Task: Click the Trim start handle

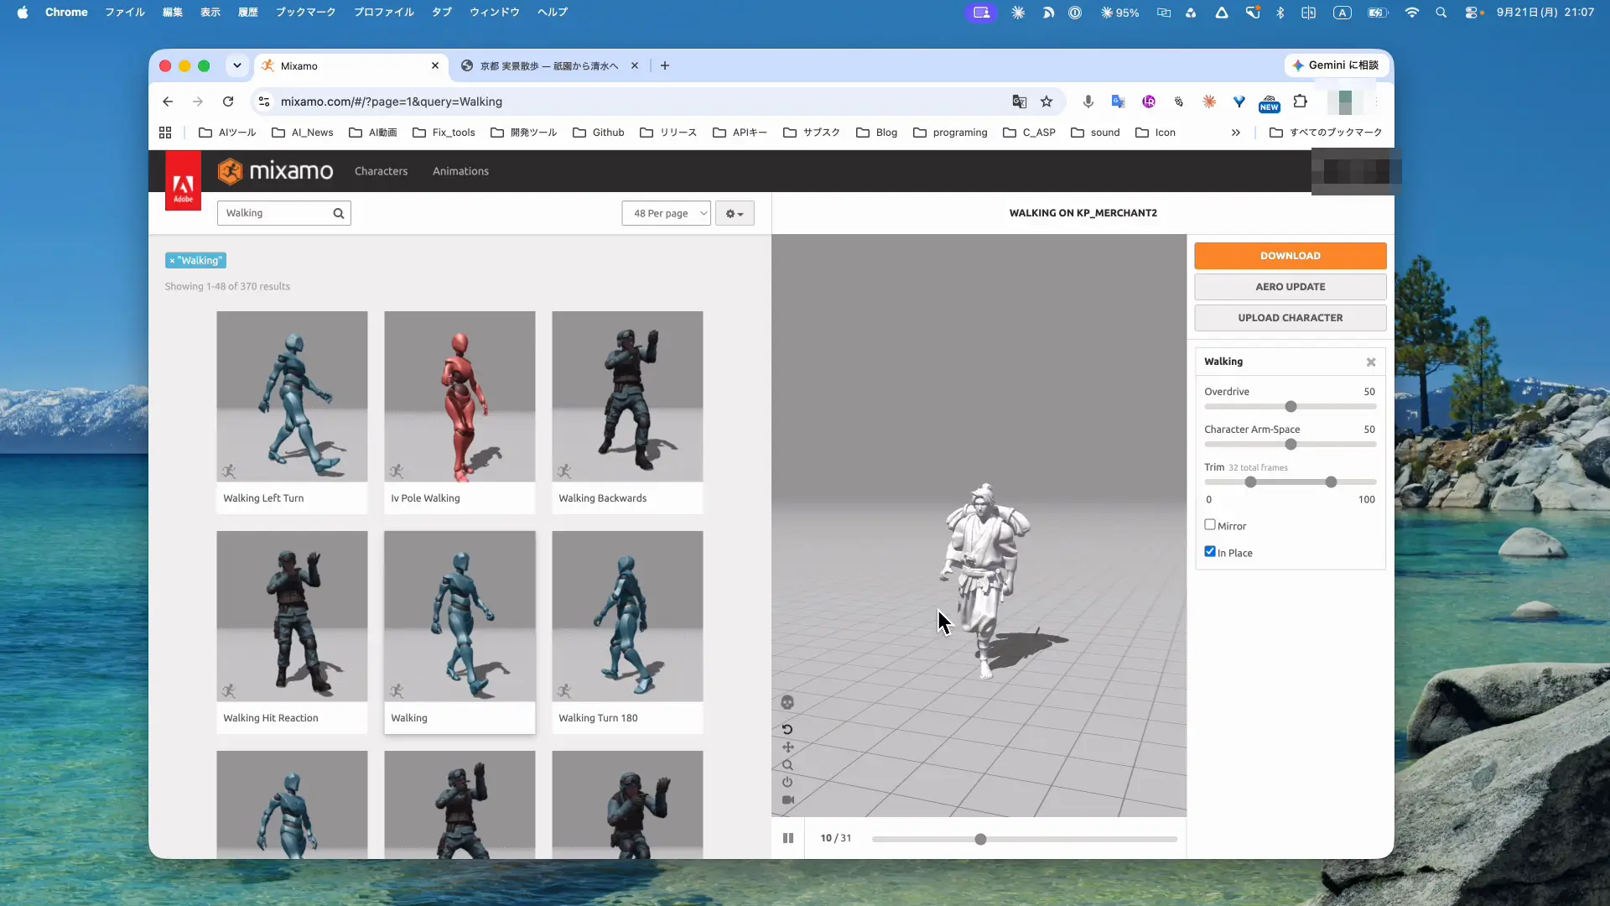Action: 1250,482
